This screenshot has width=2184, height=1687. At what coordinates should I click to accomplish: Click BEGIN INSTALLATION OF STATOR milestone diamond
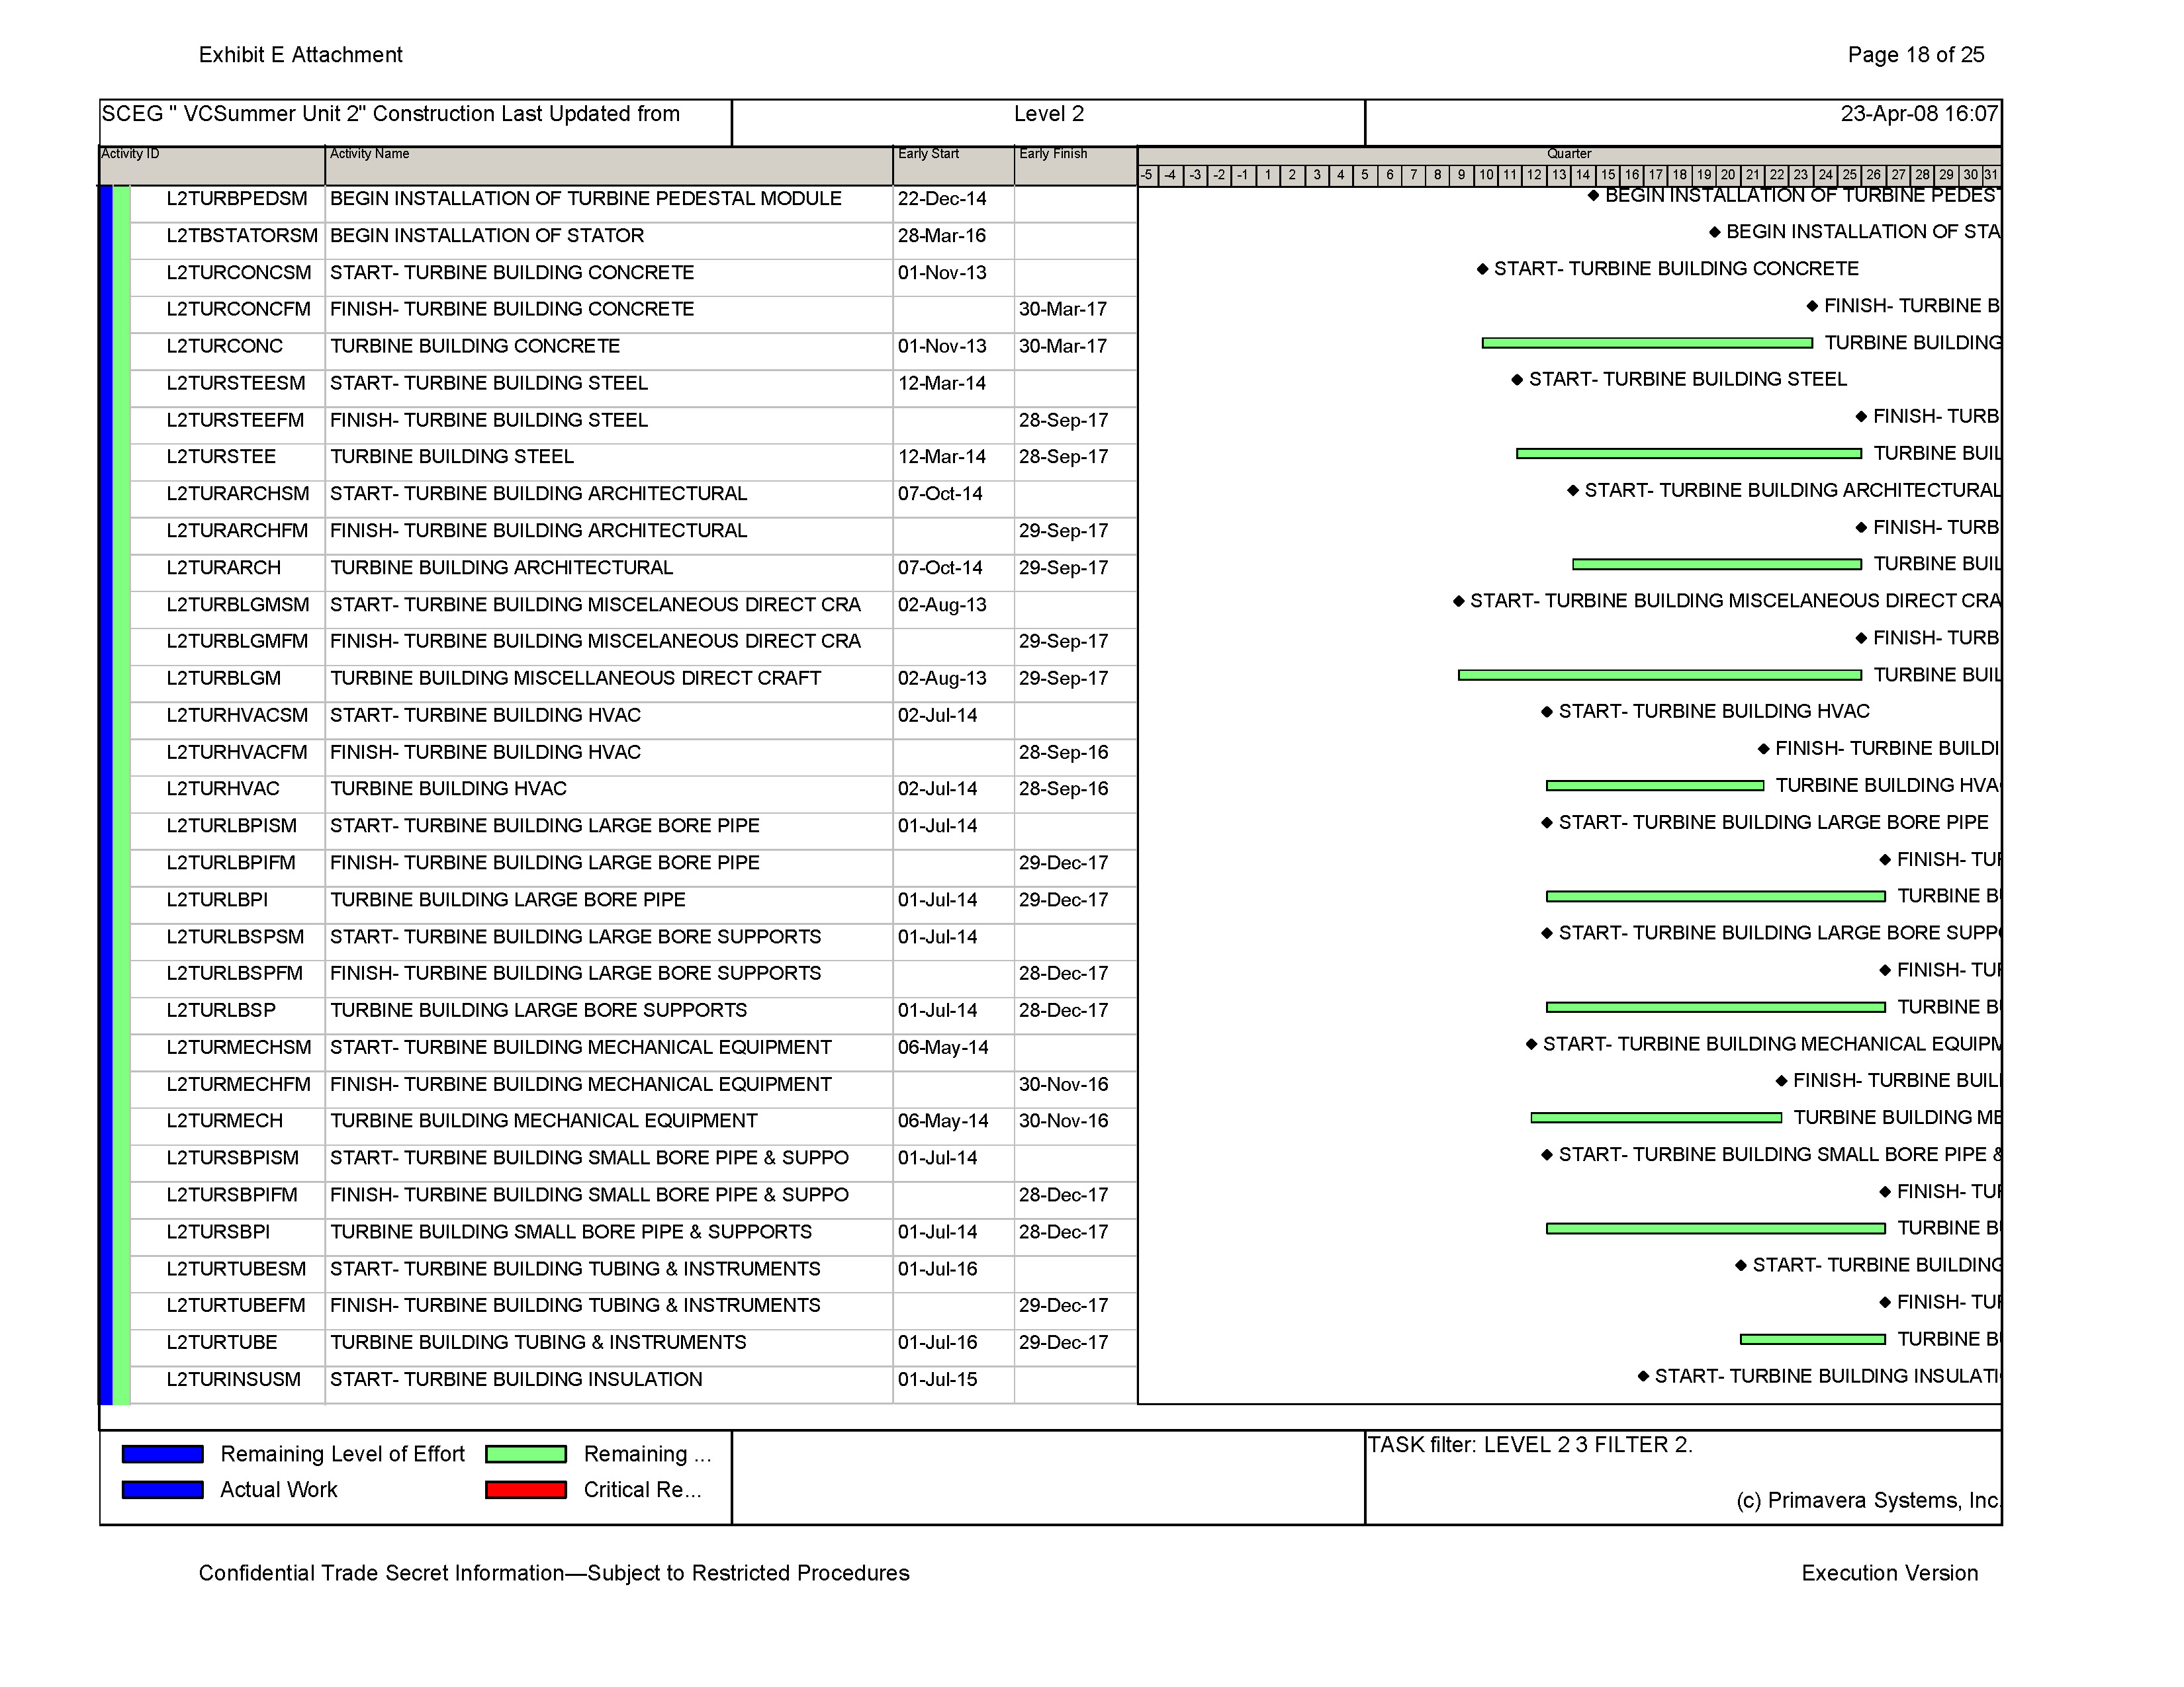click(x=1715, y=232)
